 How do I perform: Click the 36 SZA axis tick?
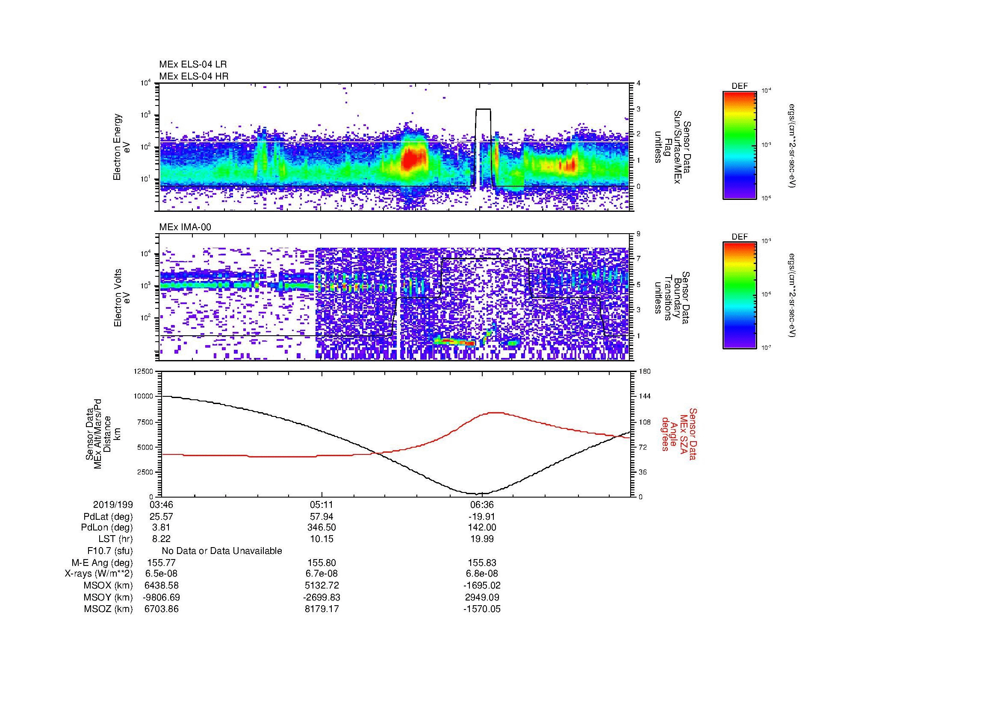point(643,472)
